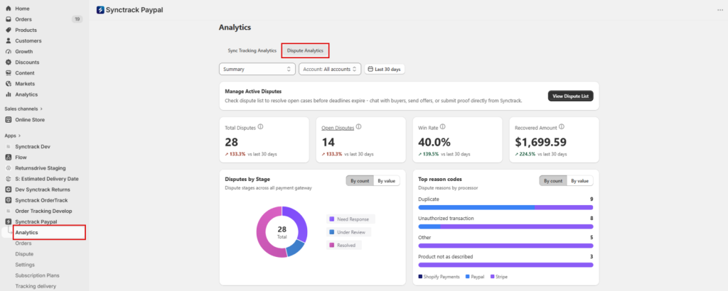The width and height of the screenshot is (728, 291).
Task: Click the Unauthorized transaction reason bar
Action: 505,226
